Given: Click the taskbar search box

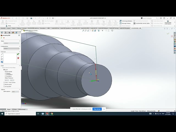Looking at the screenshot, I should point(20,114).
